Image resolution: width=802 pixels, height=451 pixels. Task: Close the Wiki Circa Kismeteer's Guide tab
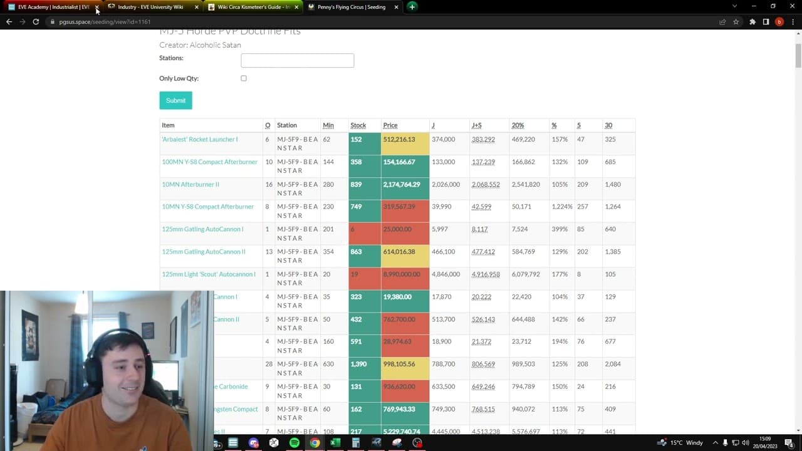point(296,7)
